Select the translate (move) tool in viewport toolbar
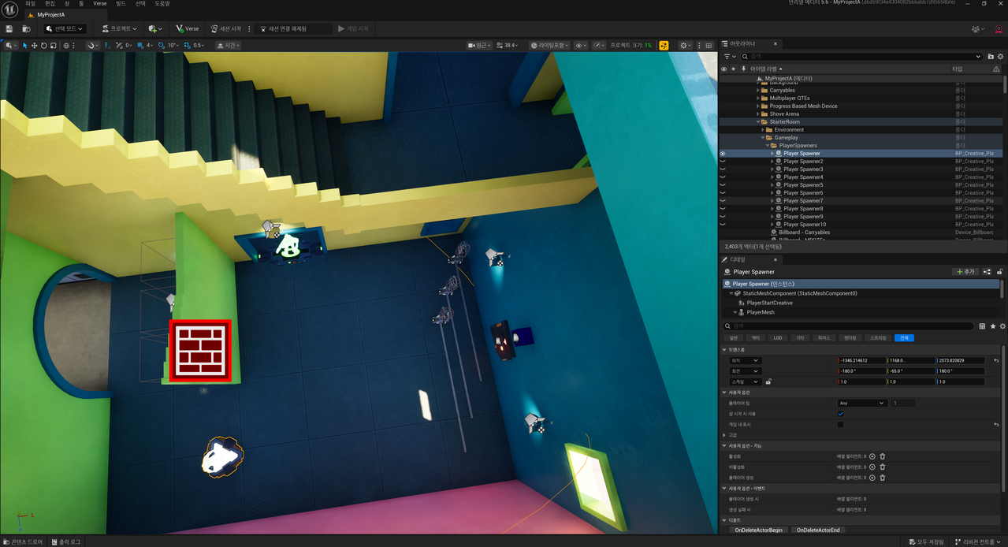This screenshot has height=547, width=1008. click(34, 46)
